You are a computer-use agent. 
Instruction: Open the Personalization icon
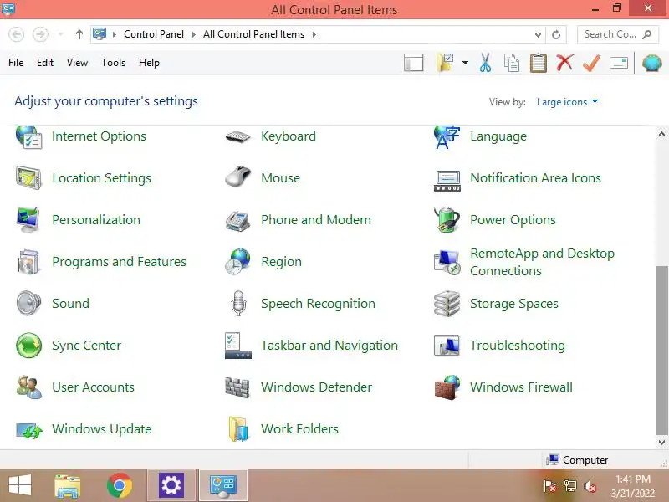coord(28,220)
